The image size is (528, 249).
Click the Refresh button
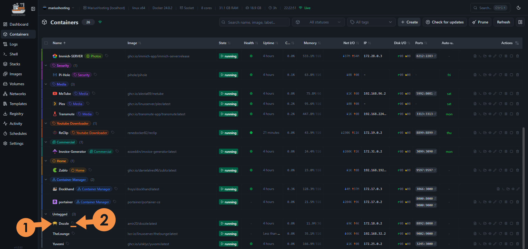point(503,22)
